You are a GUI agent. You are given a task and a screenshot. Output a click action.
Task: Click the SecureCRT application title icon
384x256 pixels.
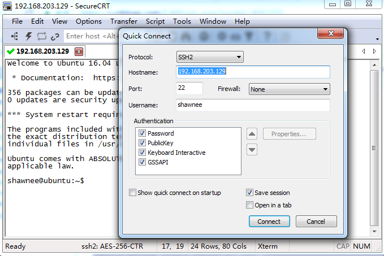[7, 6]
